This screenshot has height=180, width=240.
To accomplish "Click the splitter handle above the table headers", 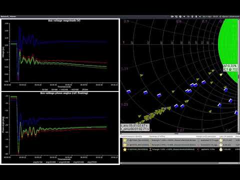I will click(176, 133).
